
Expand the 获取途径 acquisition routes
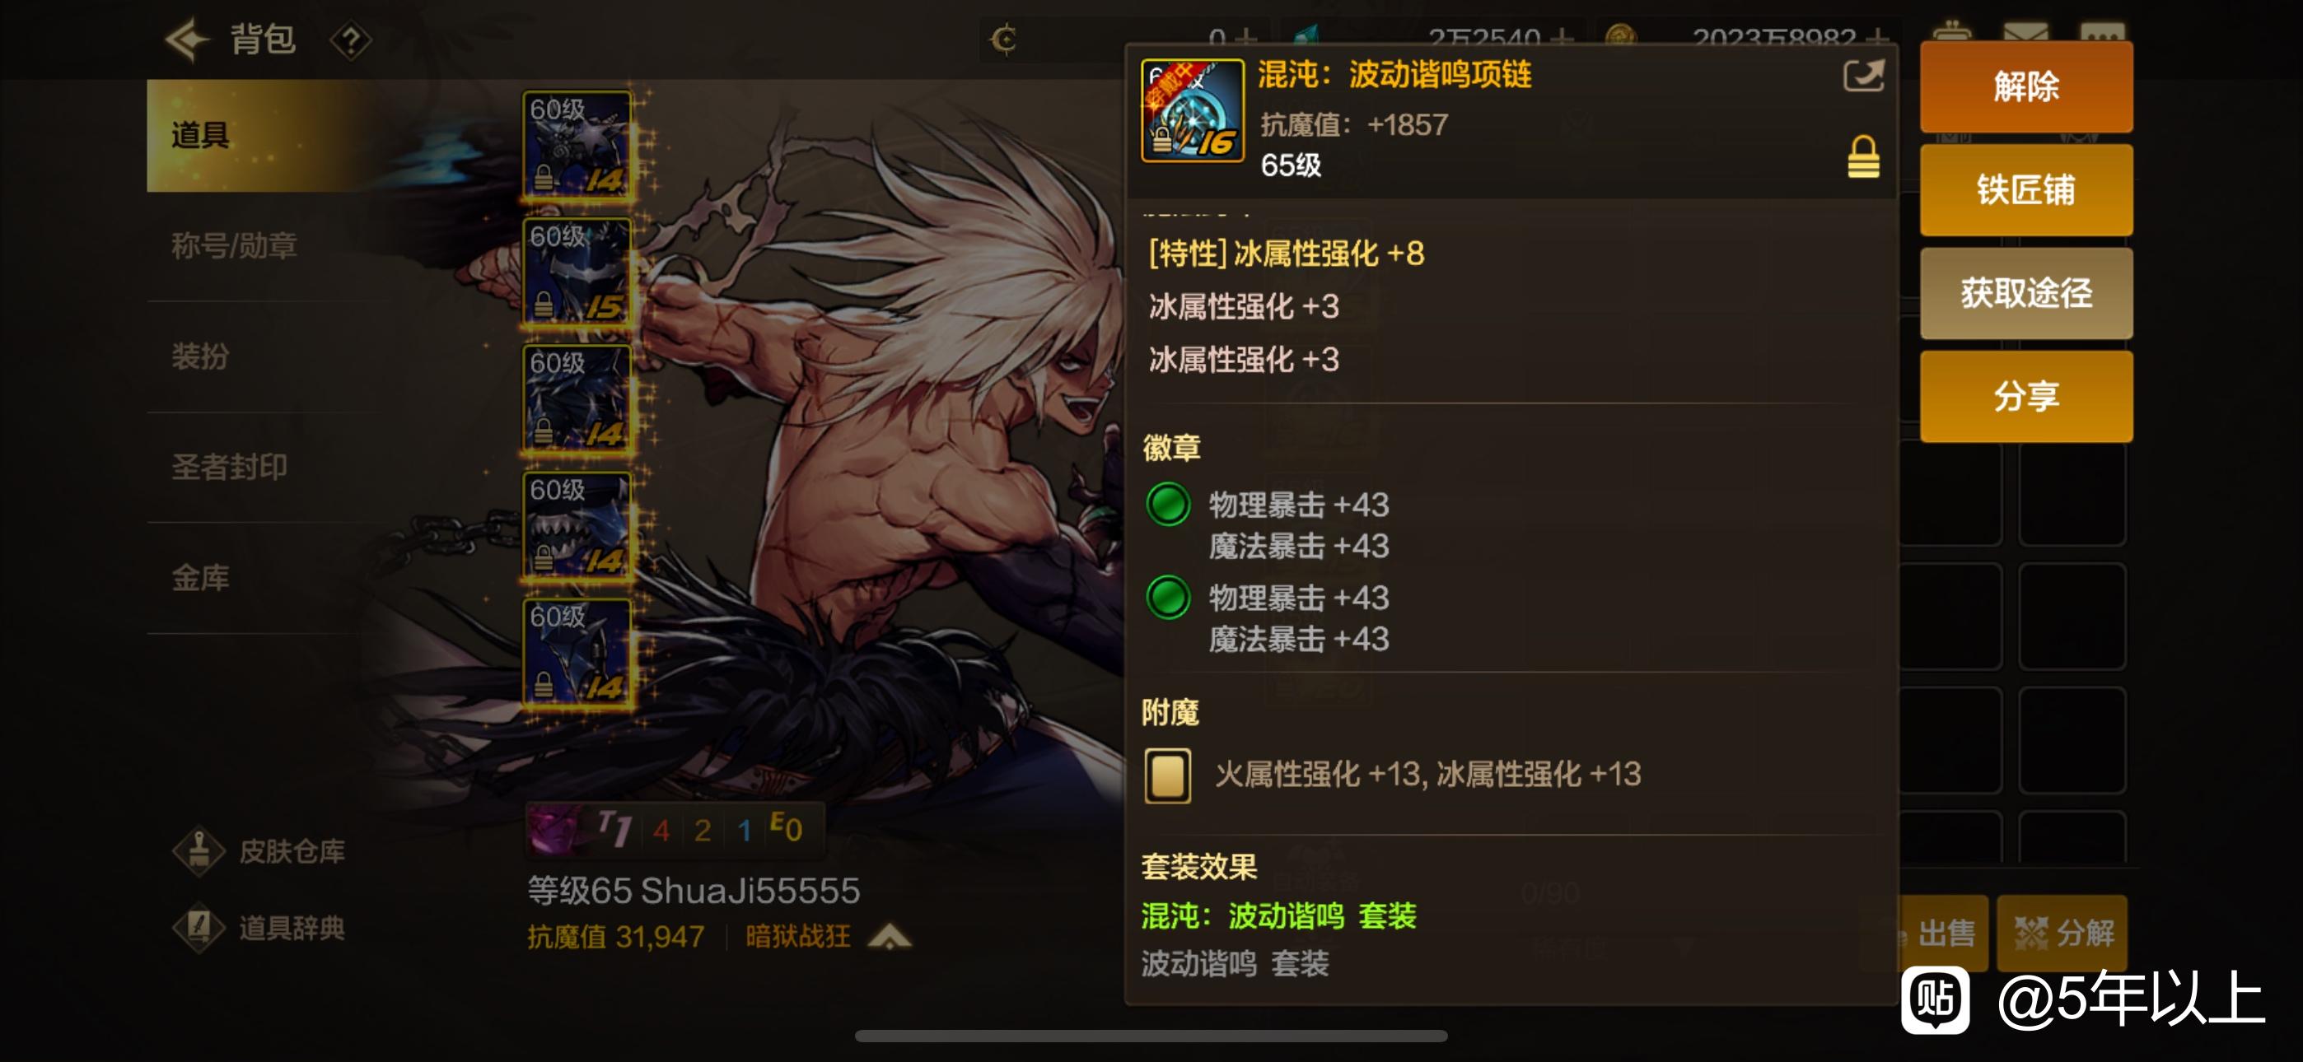(x=2026, y=292)
